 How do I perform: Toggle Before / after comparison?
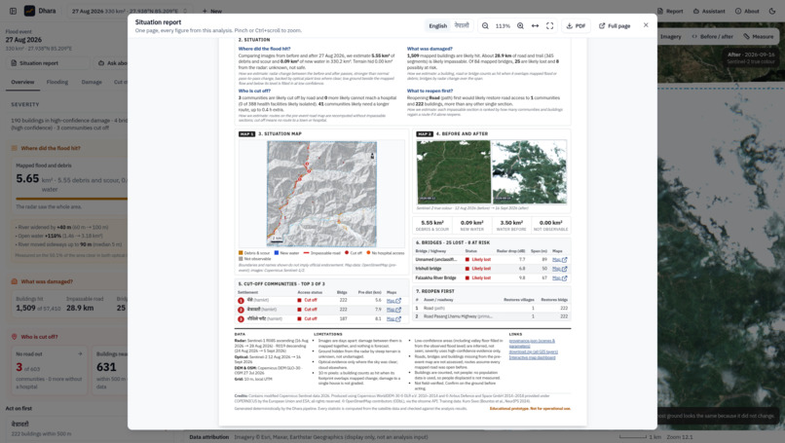tap(712, 37)
